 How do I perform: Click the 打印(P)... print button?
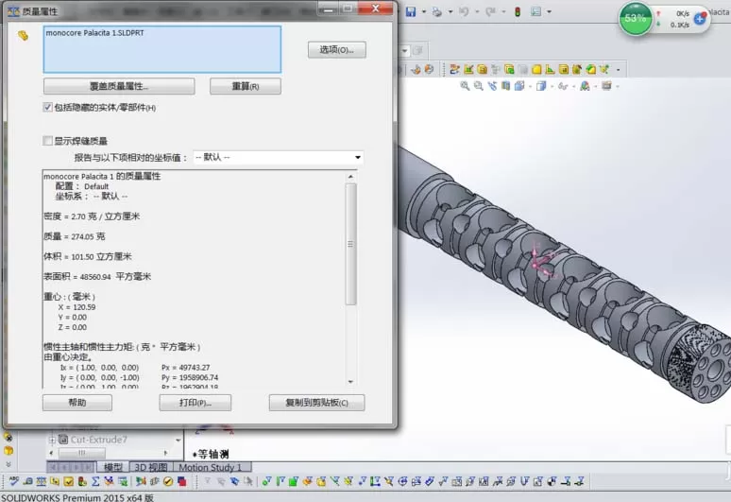[195, 403]
